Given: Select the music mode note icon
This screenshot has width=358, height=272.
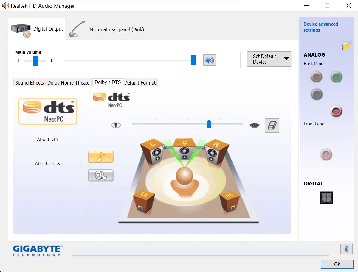Looking at the screenshot, I should (x=100, y=157).
